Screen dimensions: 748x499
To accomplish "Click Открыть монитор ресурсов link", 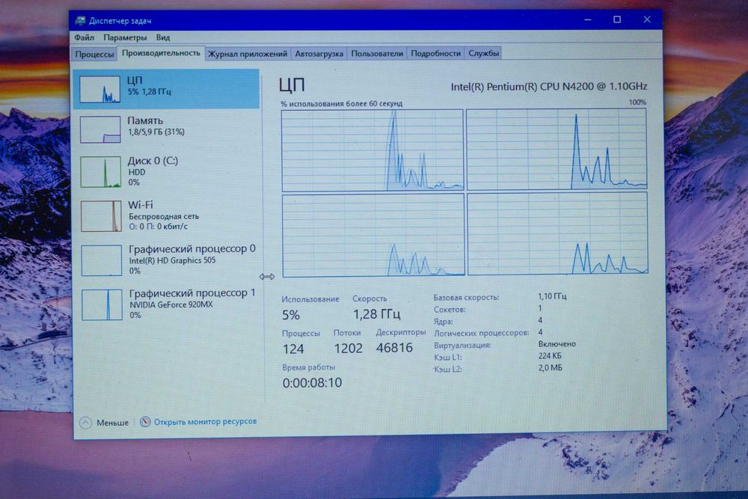I will [x=205, y=421].
